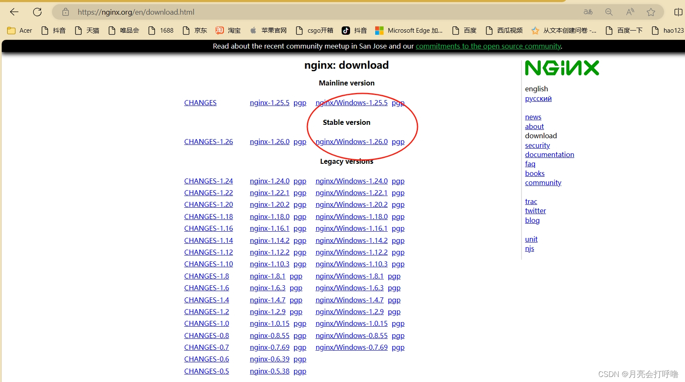Go back with the browser back arrow
Viewport: 685px width, 382px height.
pyautogui.click(x=14, y=12)
